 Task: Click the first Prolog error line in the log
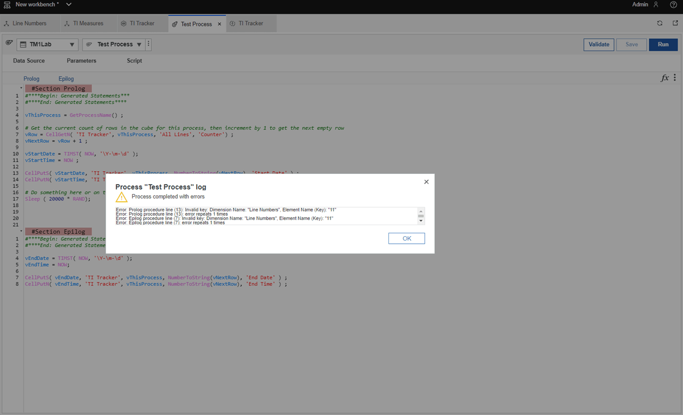coord(226,210)
